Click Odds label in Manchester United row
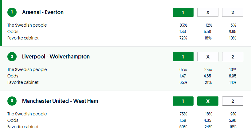 click(13, 120)
